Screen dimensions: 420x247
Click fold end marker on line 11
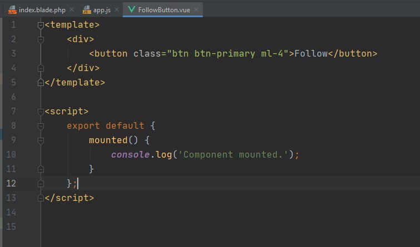41,169
